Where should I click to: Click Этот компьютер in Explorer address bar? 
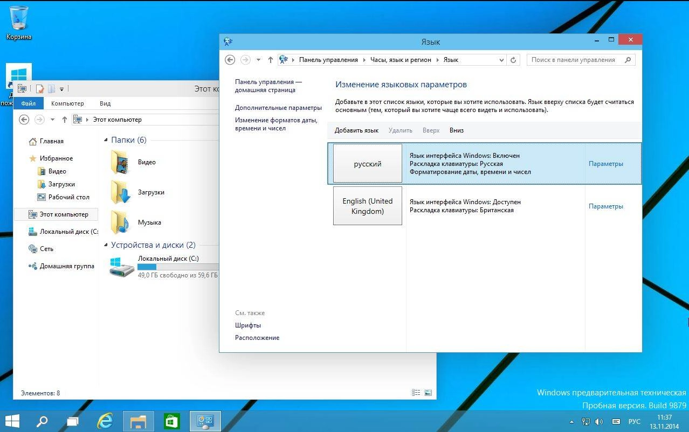coord(117,120)
